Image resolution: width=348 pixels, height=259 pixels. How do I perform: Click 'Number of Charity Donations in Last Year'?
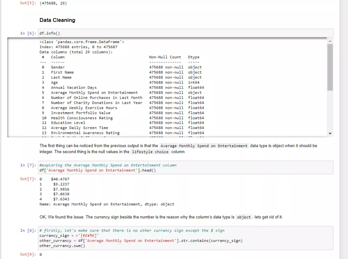96,103
